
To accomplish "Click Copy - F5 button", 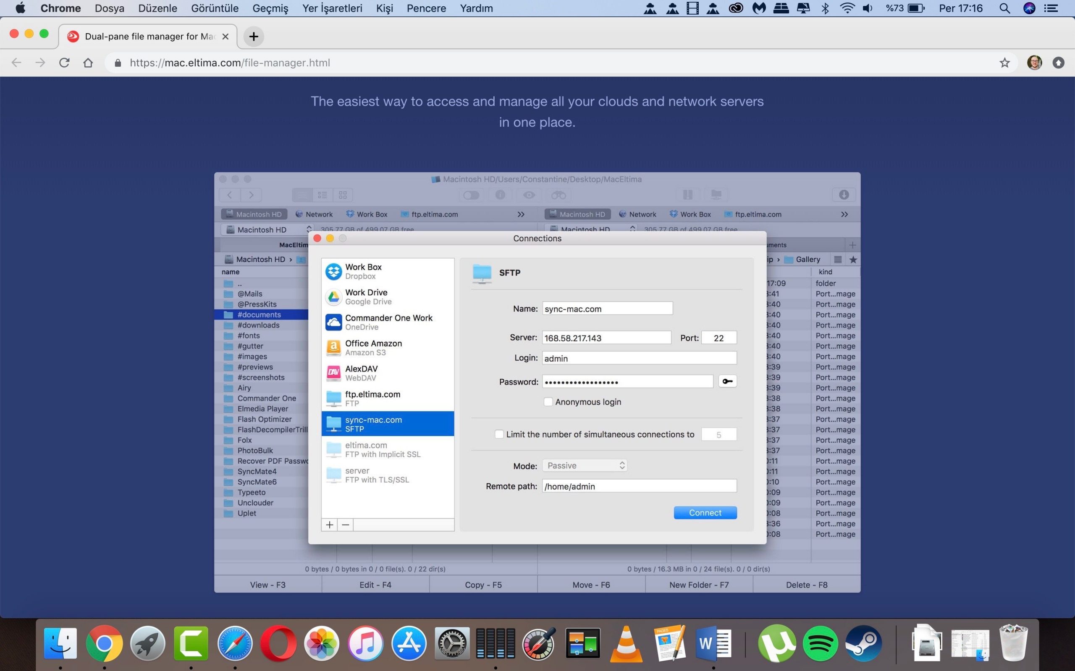I will [x=483, y=585].
